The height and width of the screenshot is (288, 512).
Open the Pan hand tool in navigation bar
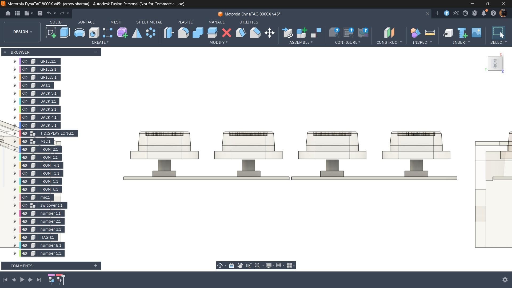point(240,265)
